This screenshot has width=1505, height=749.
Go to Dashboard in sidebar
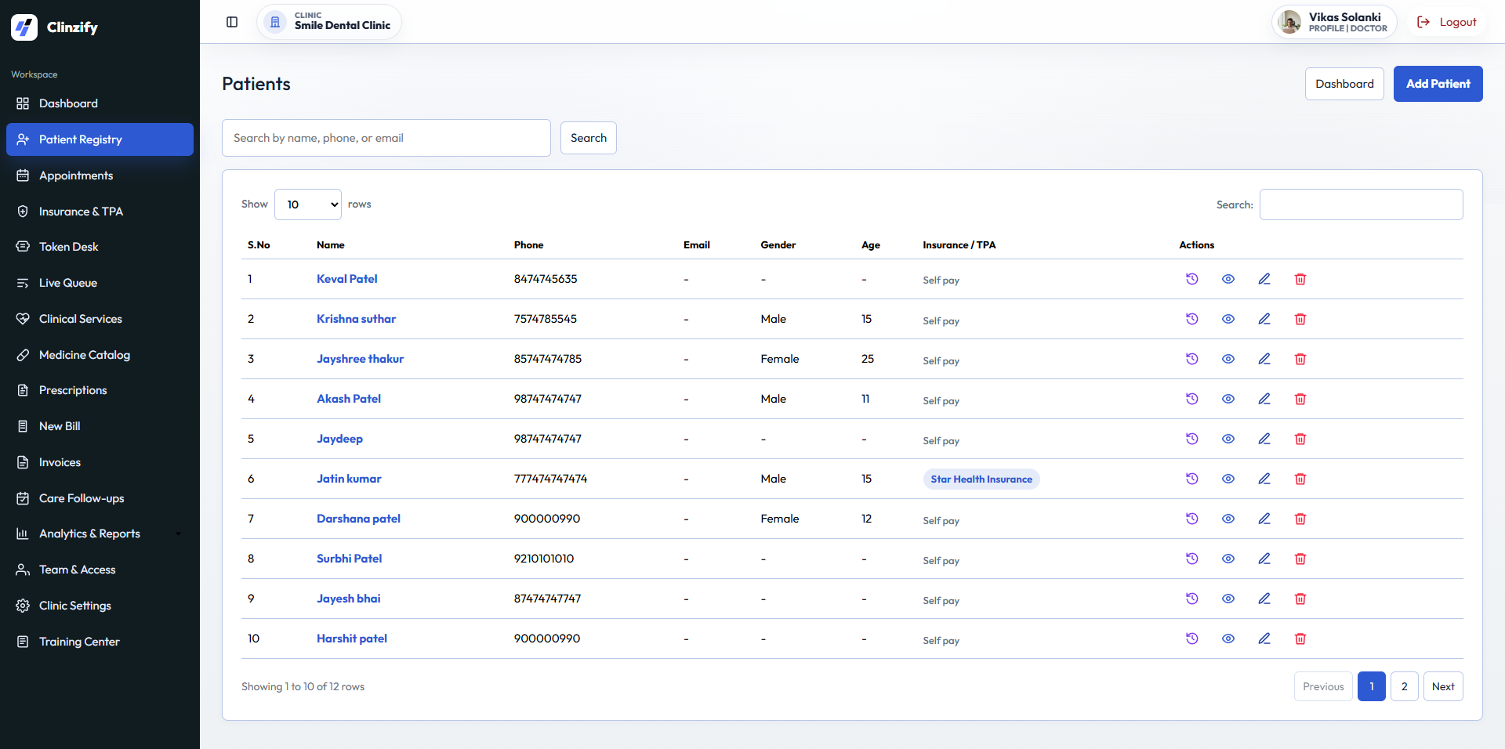coord(100,103)
